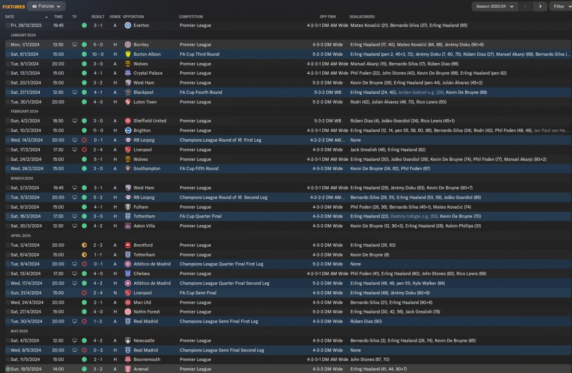
Task: Sort fixtures by RESULT column header
Action: point(98,17)
